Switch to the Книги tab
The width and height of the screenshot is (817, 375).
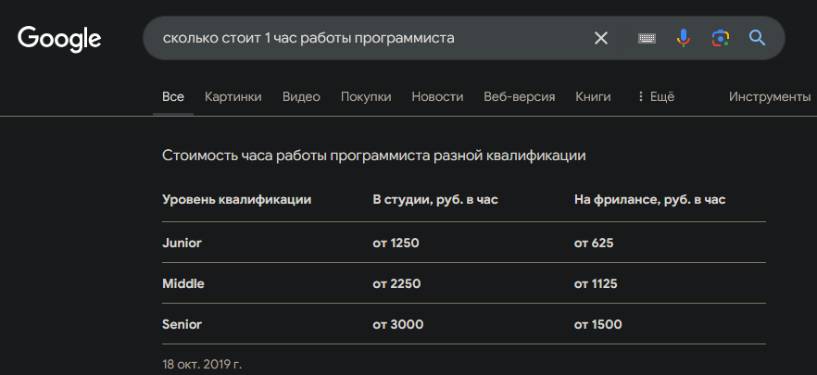593,97
